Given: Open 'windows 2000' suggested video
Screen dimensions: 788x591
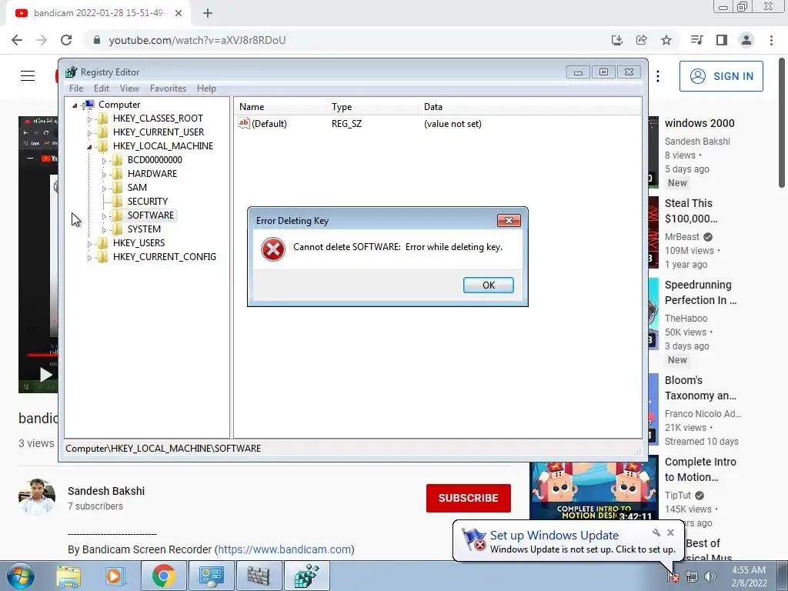Looking at the screenshot, I should click(700, 123).
